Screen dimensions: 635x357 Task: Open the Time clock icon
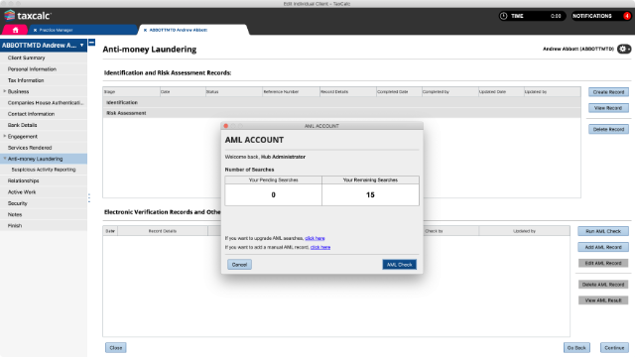click(x=503, y=16)
